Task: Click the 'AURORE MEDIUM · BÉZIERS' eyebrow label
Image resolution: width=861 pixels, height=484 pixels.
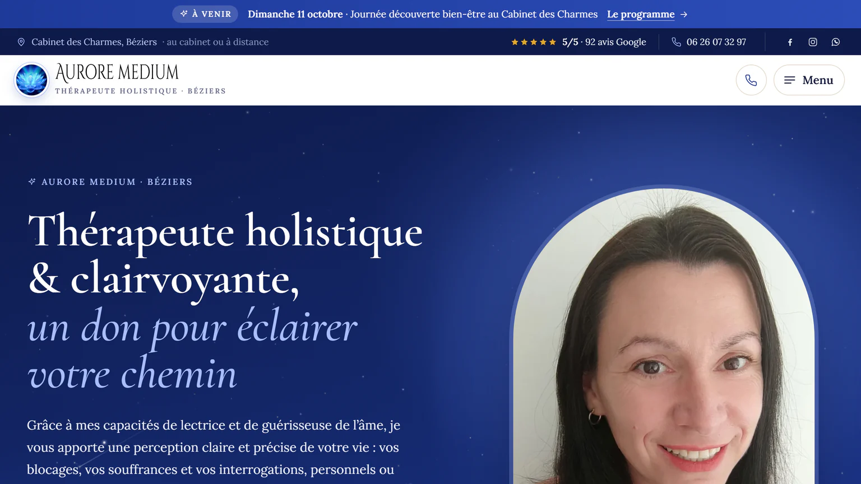Action: [x=117, y=182]
